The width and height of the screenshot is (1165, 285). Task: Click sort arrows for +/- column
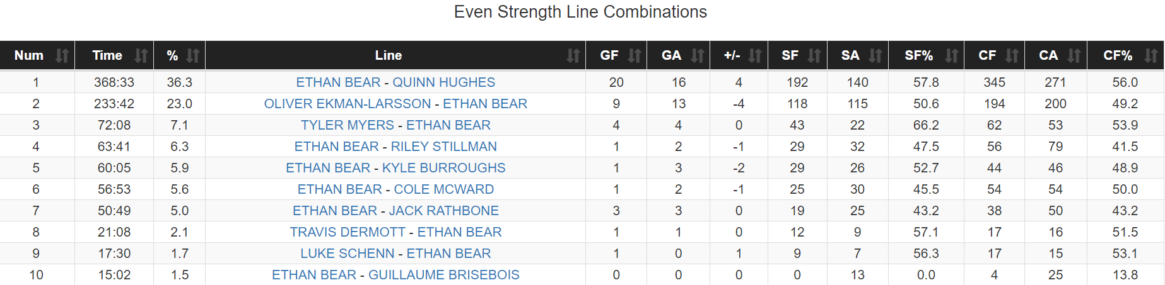point(755,55)
